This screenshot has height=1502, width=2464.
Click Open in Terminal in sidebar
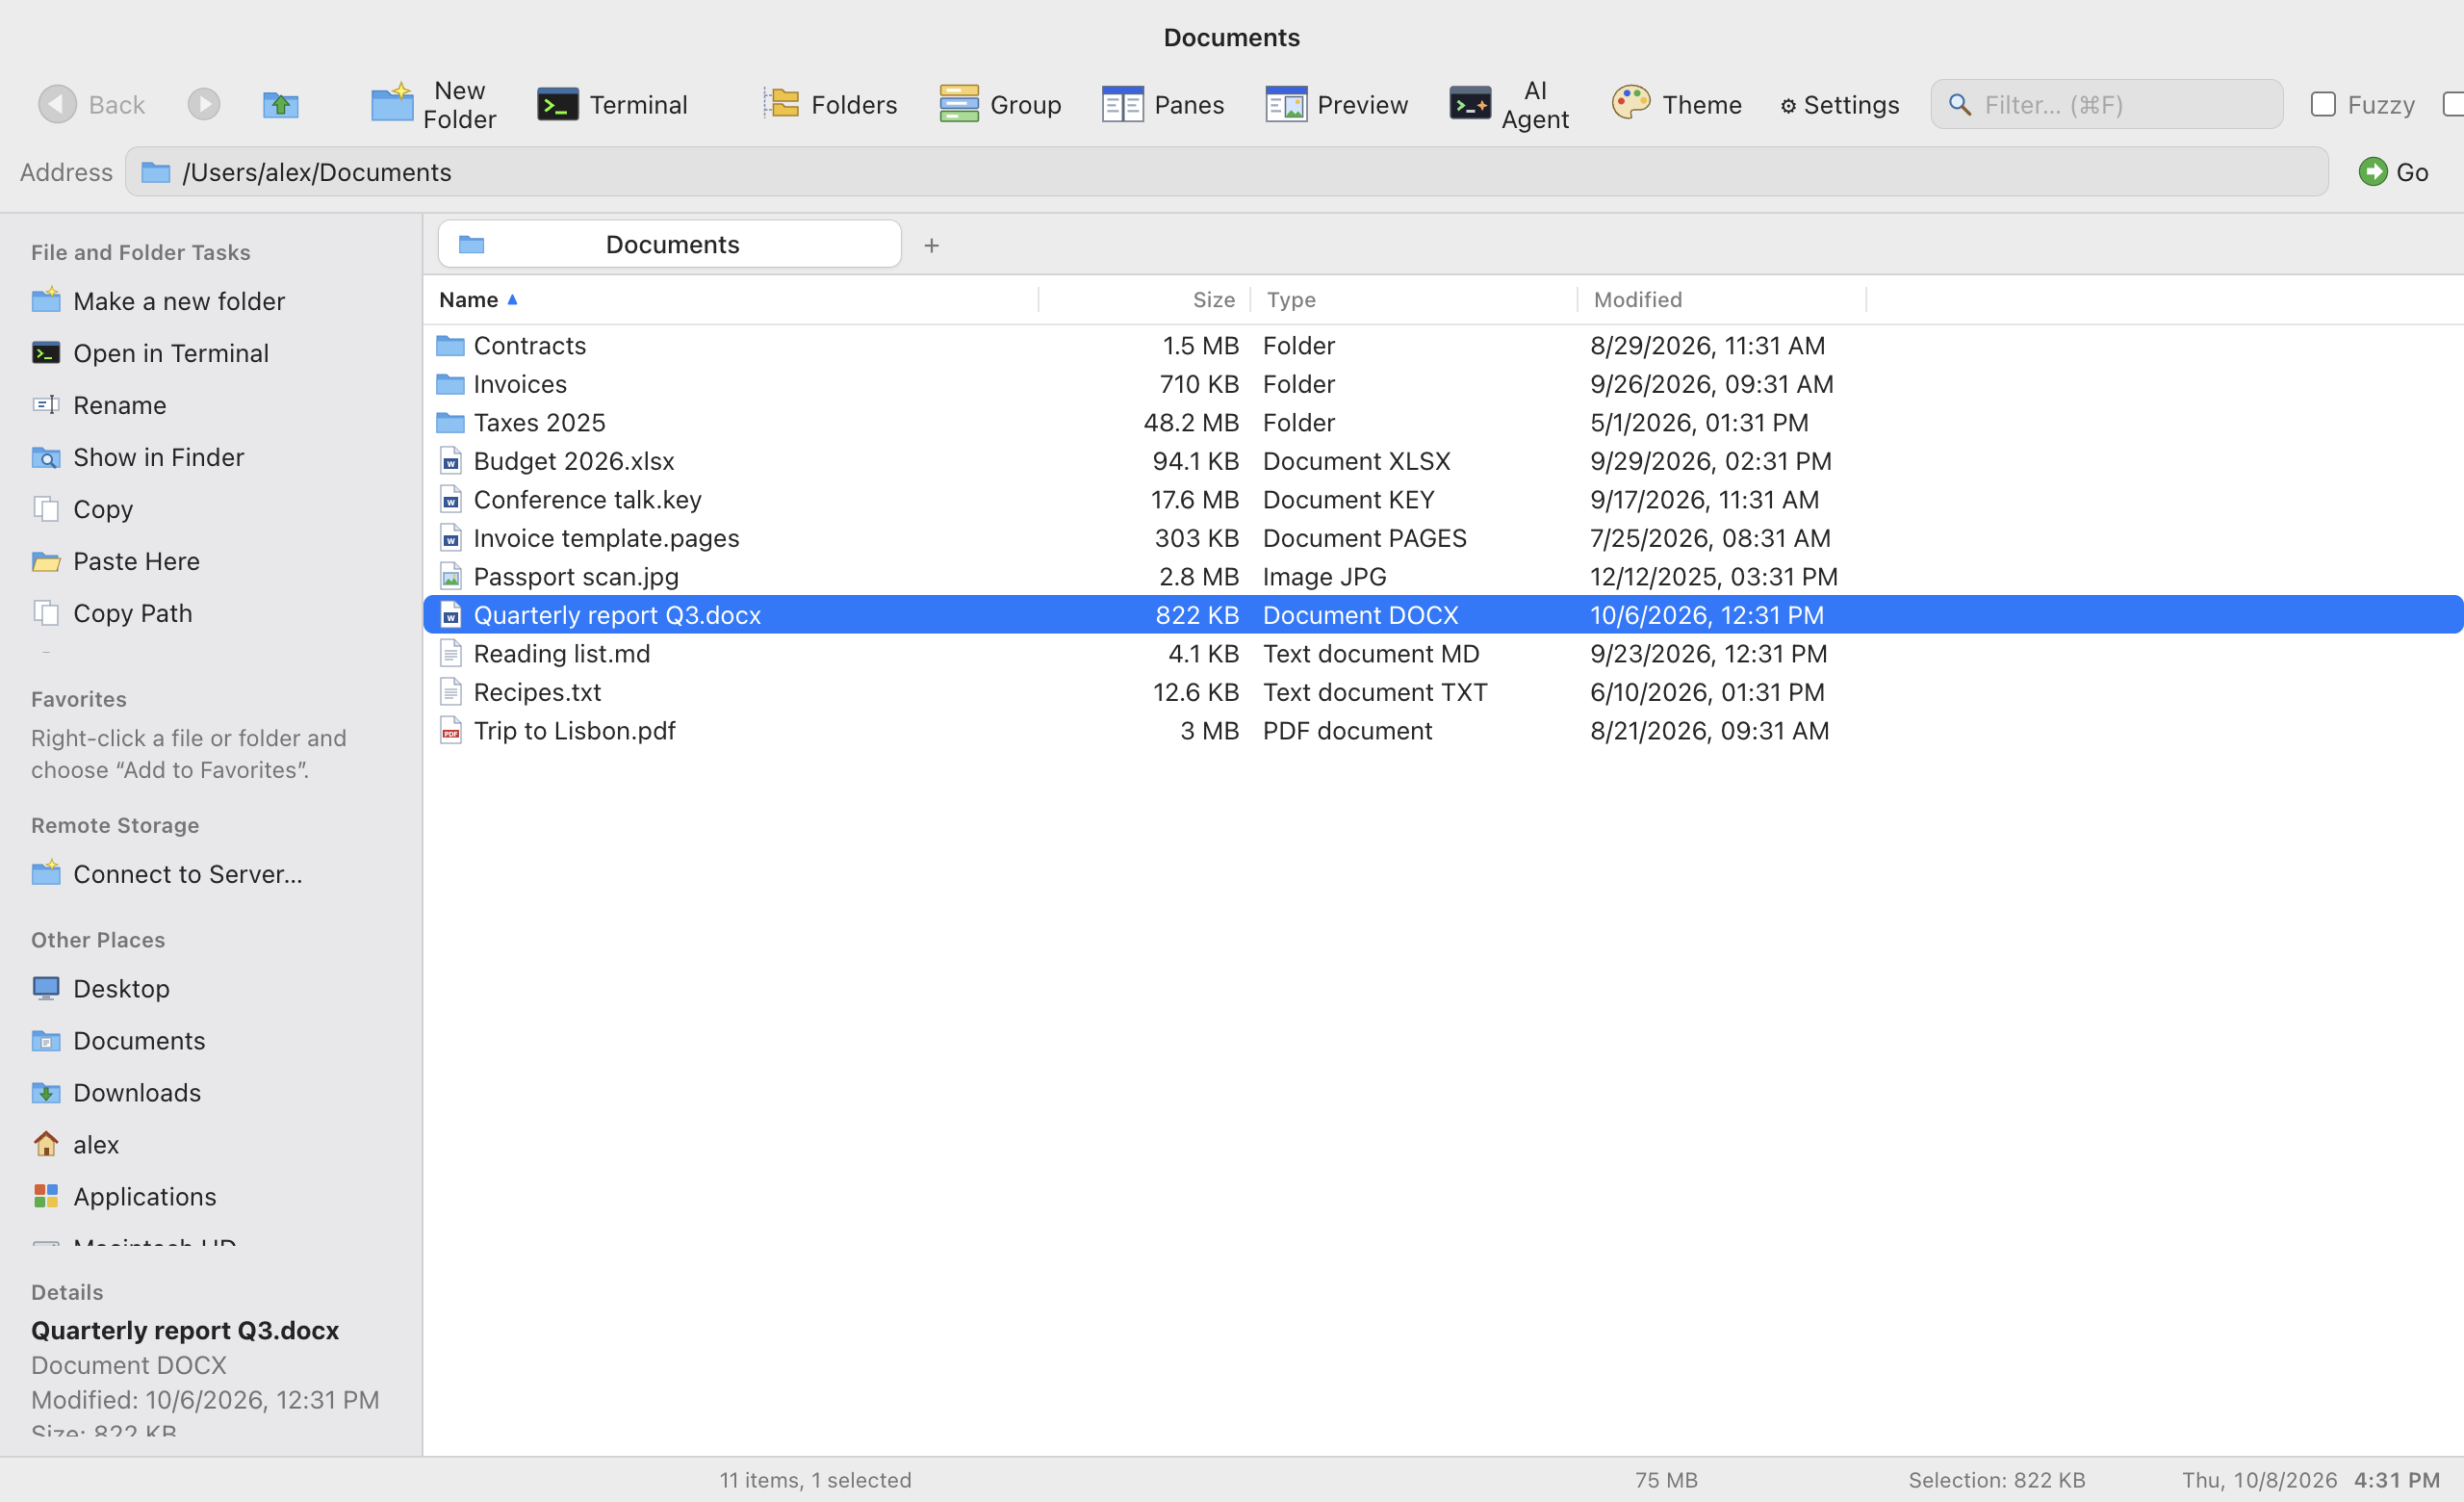(x=150, y=353)
